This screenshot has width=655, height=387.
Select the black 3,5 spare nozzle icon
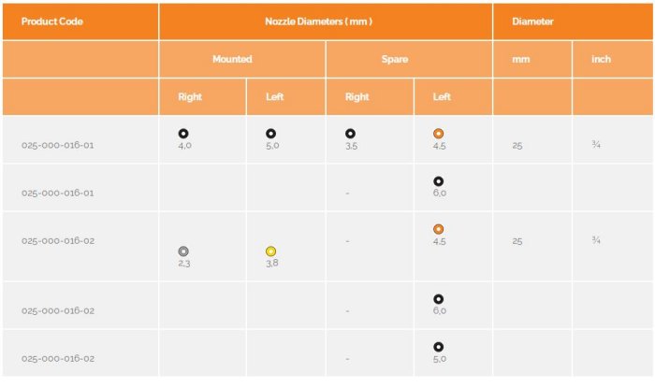pyautogui.click(x=350, y=134)
